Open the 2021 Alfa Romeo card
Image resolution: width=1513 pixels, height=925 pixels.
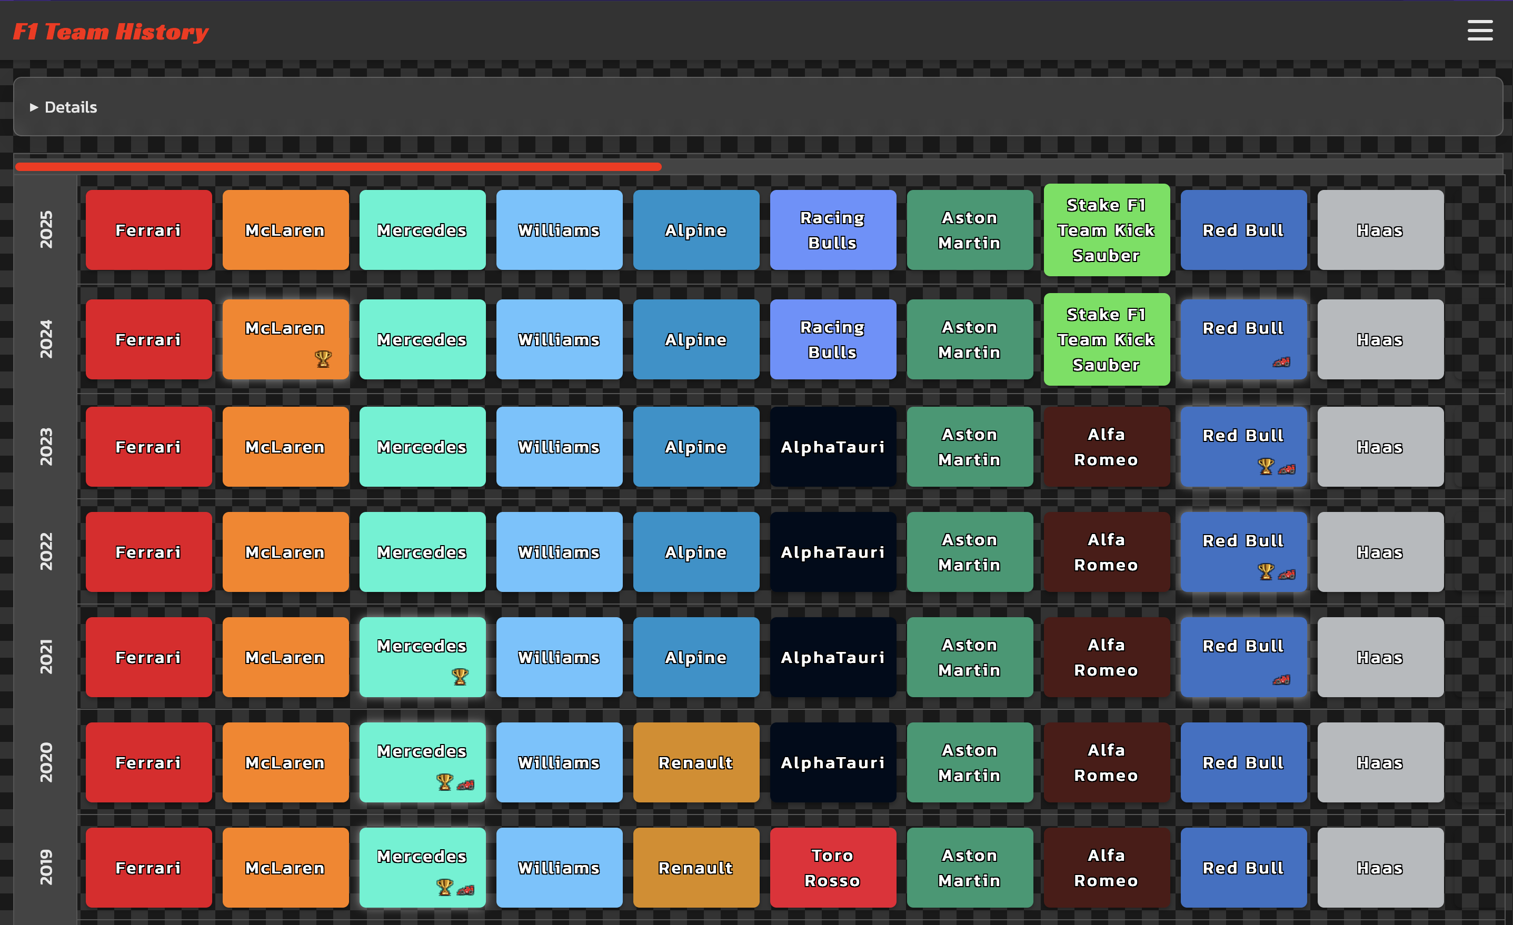[x=1107, y=657]
